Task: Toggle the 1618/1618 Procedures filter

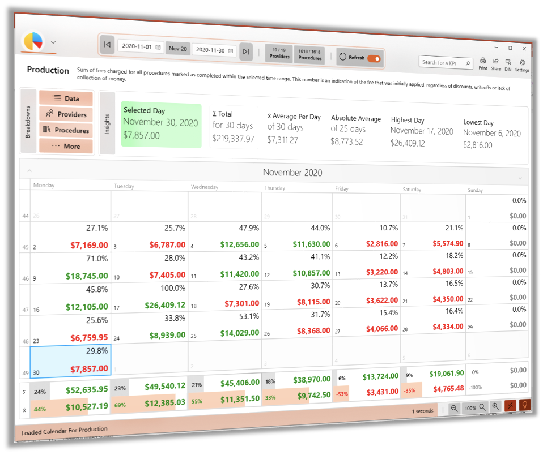Action: [310, 55]
